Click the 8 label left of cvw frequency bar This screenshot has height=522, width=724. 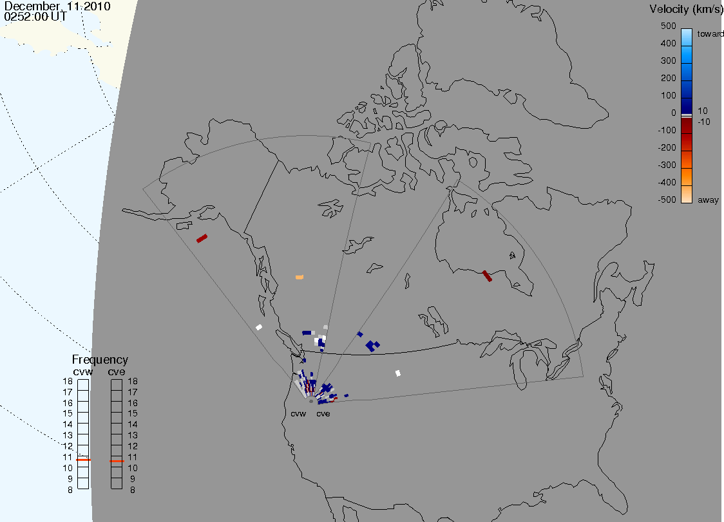coord(70,490)
